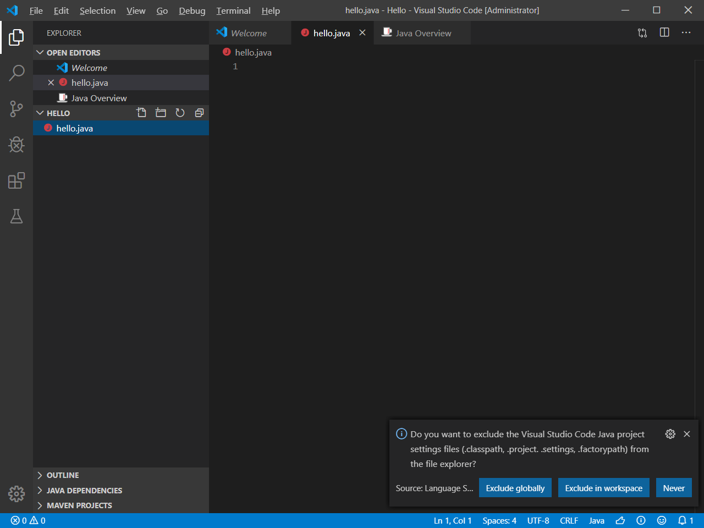
Task: Select the Java language mode in status bar
Action: pyautogui.click(x=596, y=520)
